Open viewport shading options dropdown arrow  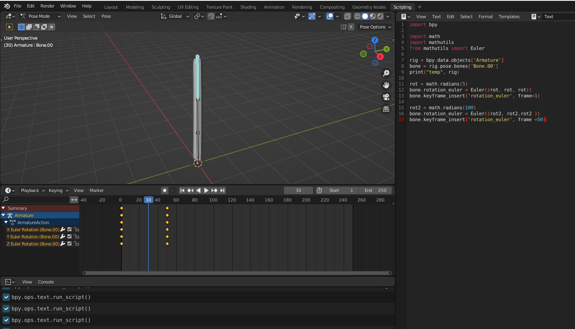[388, 16]
